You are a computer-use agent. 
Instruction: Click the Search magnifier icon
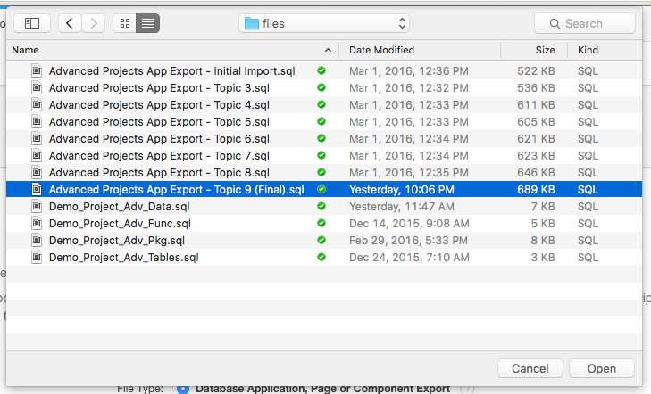point(555,23)
